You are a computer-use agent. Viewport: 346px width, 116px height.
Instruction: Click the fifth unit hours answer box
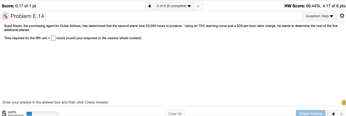53,38
